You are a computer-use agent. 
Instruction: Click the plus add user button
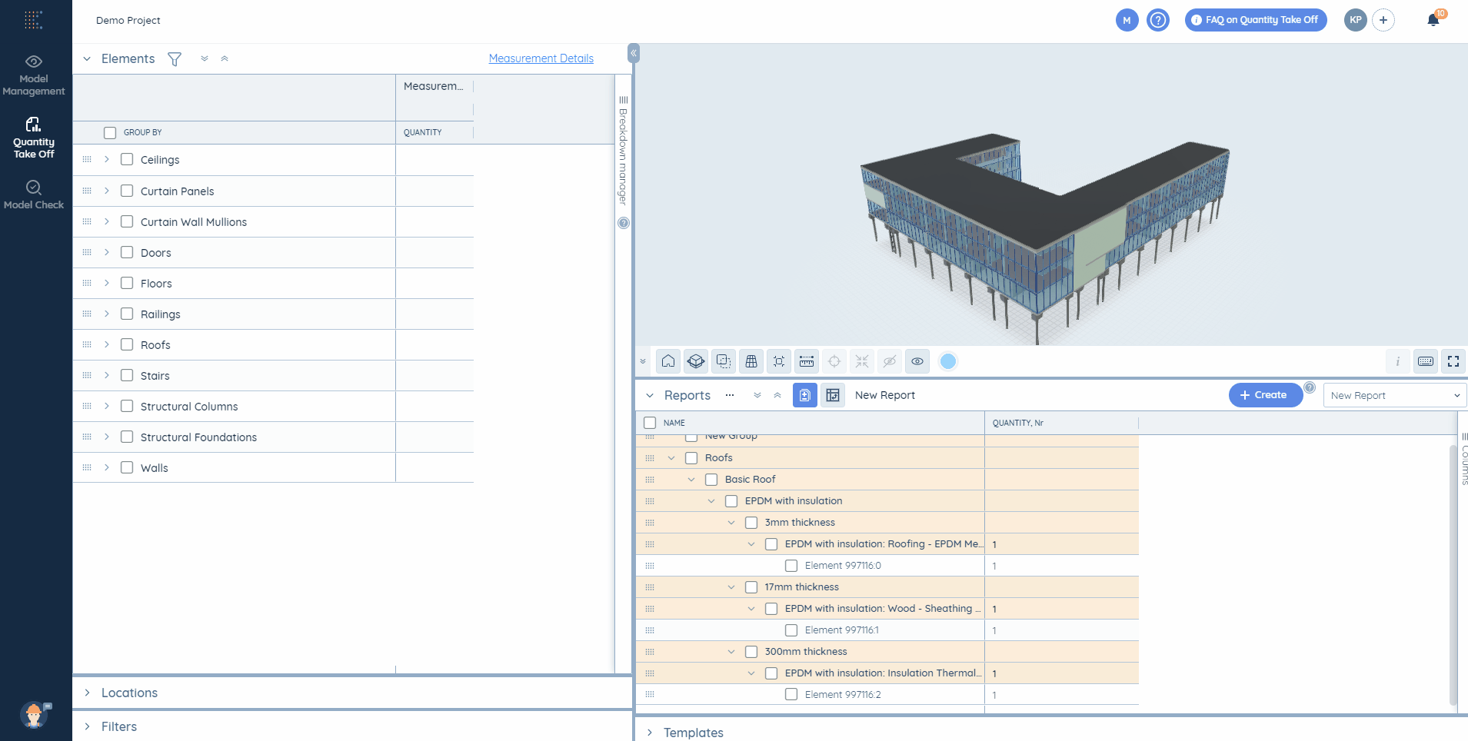1383,20
